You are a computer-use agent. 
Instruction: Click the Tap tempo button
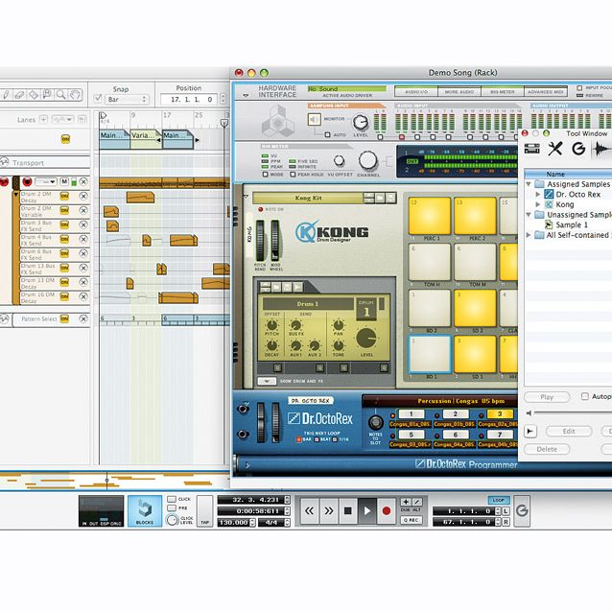[x=205, y=511]
